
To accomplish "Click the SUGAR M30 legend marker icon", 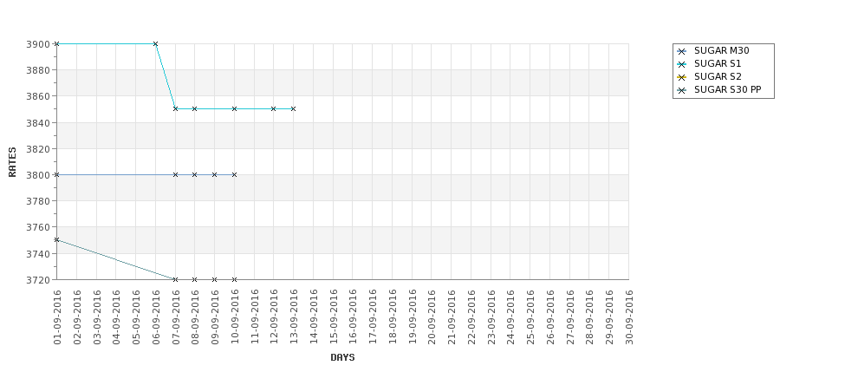I will (x=682, y=52).
